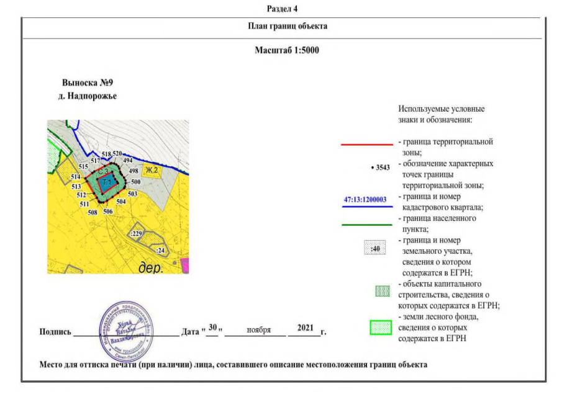Click the 'Раздел 4' section heading
The image size is (562, 397).
pos(282,8)
